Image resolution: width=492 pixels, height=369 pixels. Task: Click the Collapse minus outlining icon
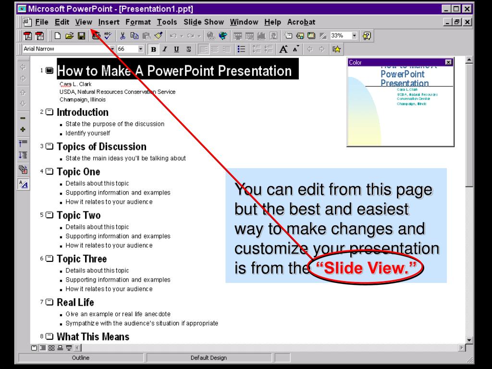[23, 118]
